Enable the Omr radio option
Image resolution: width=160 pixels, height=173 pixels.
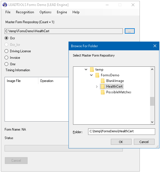coord(6,64)
